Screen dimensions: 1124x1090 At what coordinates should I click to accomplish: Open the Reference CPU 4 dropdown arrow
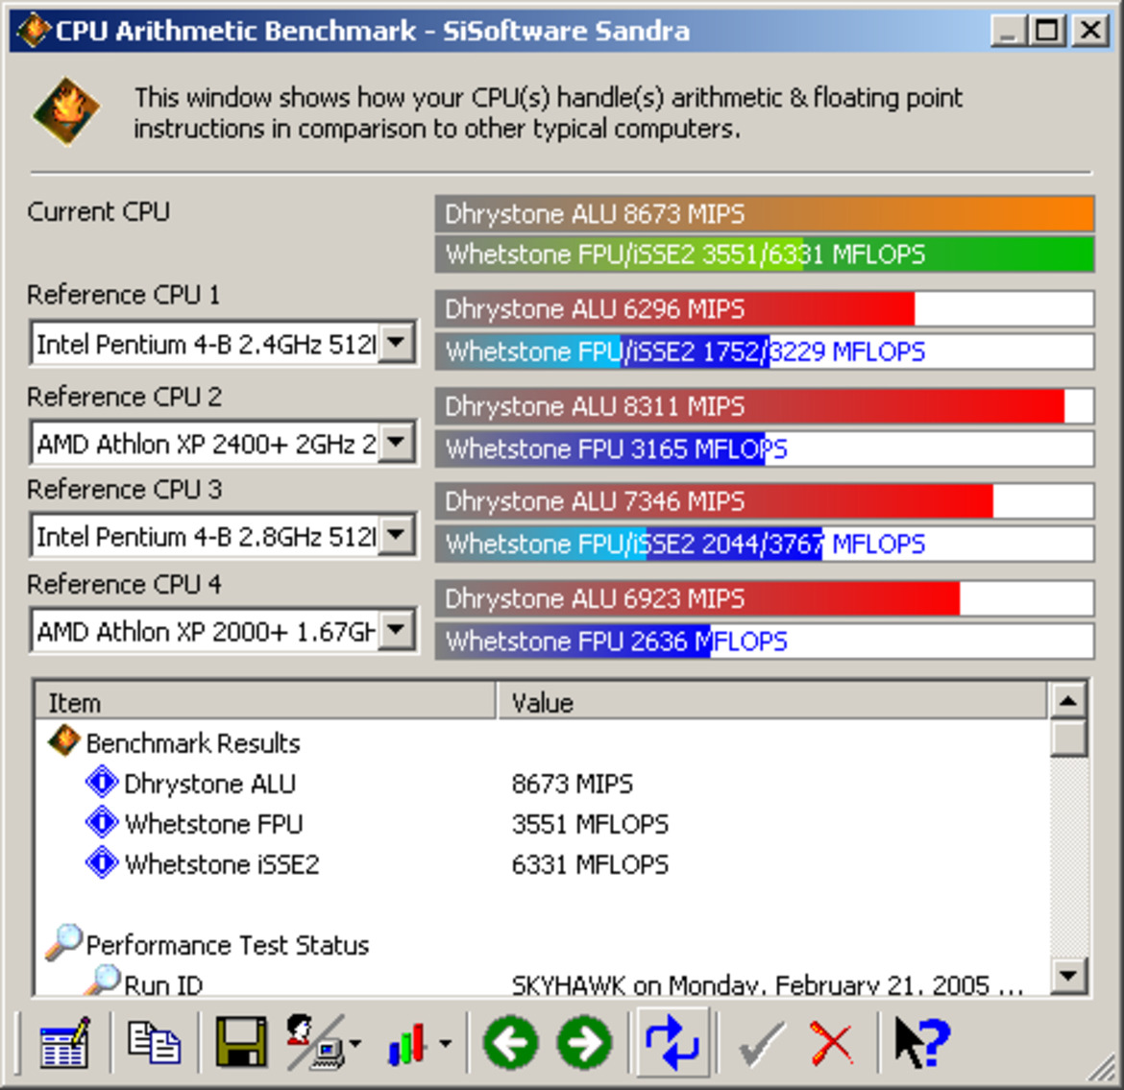[x=397, y=631]
